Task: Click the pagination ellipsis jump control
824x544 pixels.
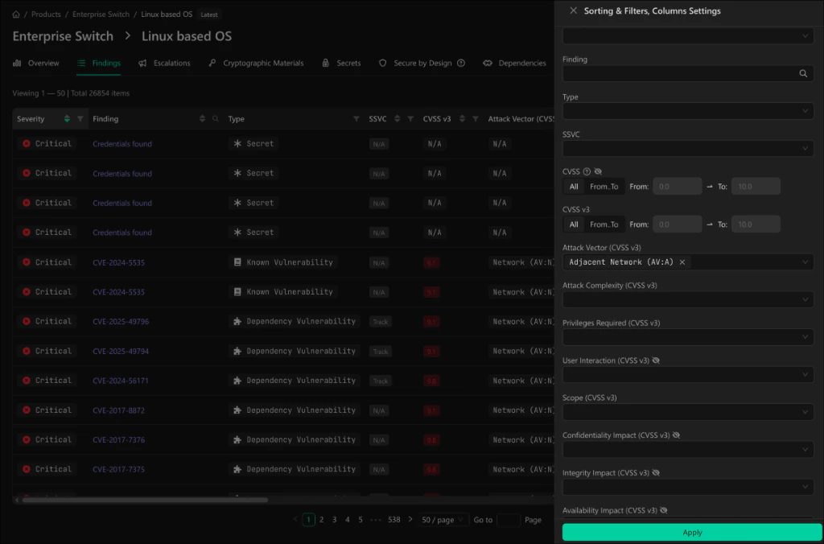Action: click(375, 519)
